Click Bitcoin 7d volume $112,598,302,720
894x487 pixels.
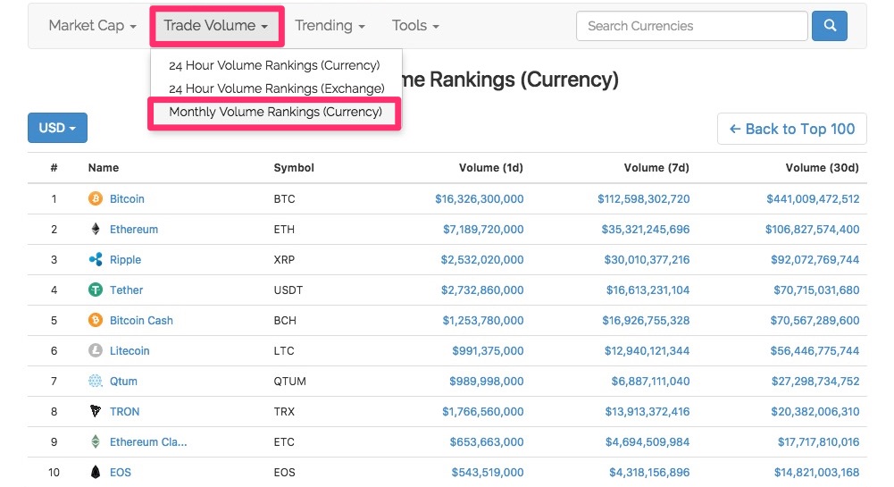tap(644, 199)
